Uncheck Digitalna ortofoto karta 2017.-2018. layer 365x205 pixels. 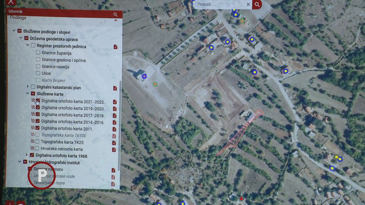tap(38, 115)
